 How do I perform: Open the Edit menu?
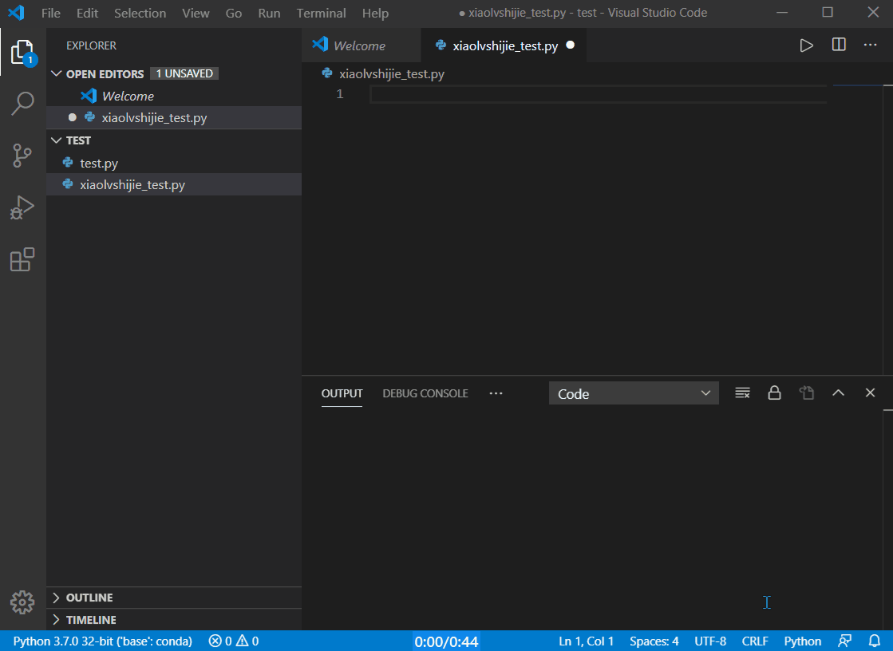(x=87, y=13)
